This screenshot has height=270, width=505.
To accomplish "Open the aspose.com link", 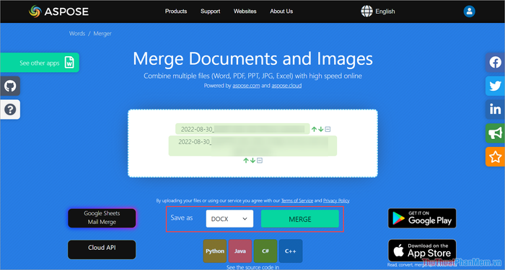I will (x=246, y=86).
